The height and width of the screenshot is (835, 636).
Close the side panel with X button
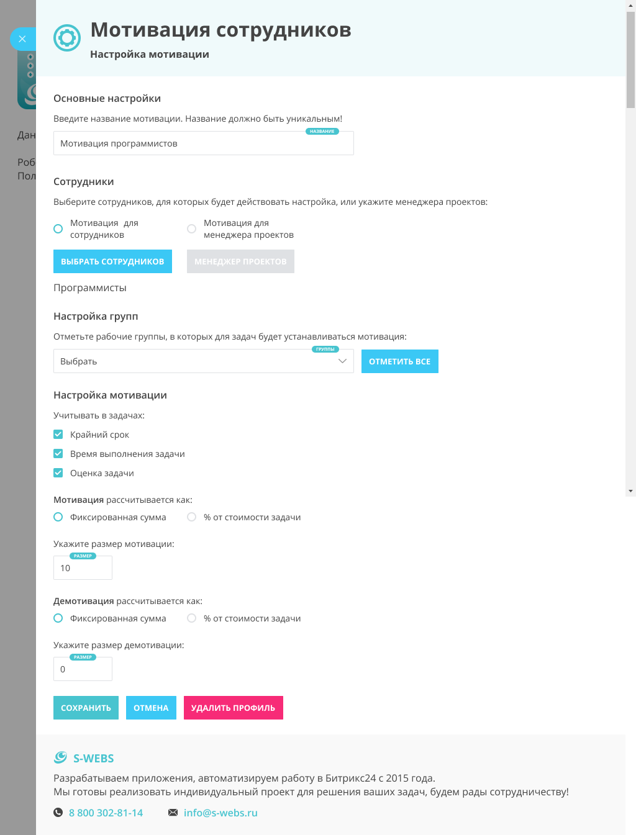pyautogui.click(x=22, y=38)
